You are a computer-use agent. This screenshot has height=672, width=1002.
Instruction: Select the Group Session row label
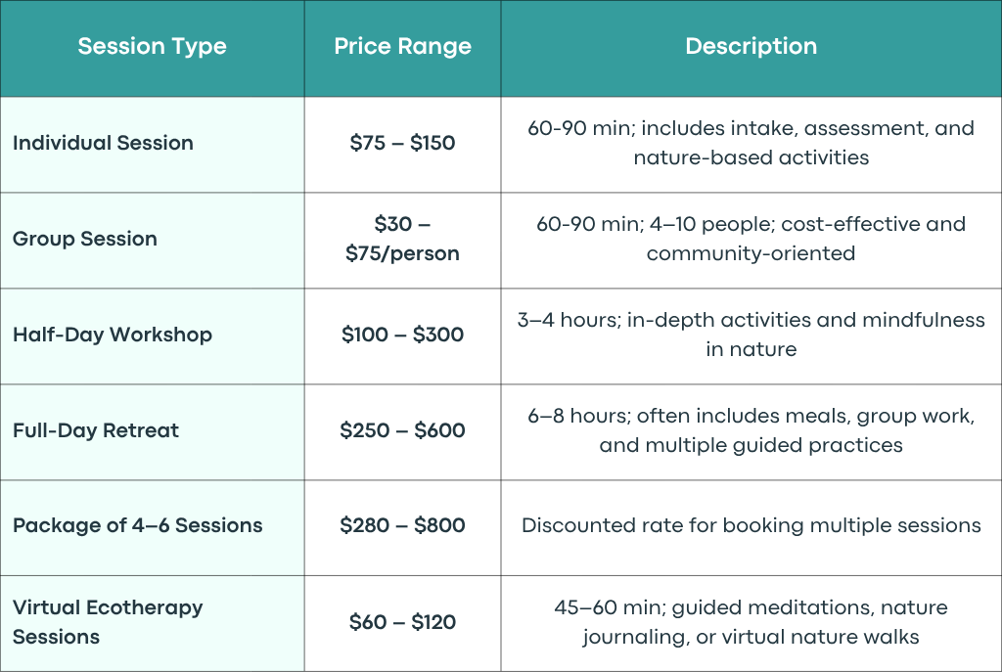85,239
